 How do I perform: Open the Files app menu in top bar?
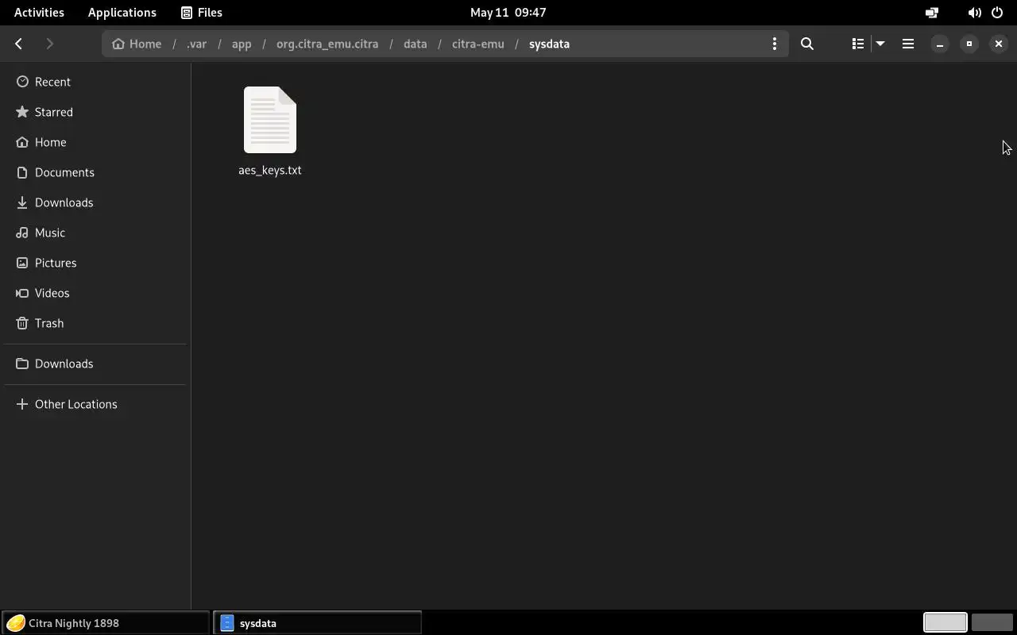(202, 12)
